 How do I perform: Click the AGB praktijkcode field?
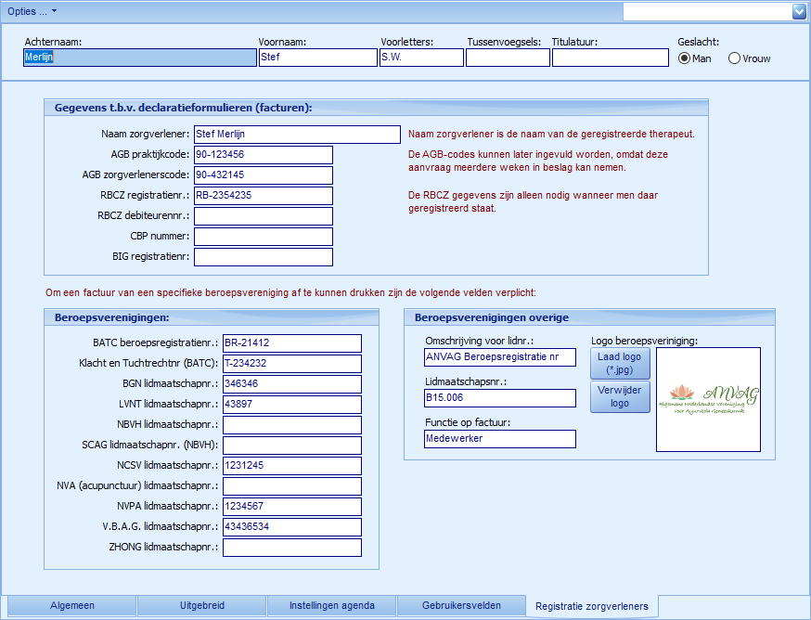coord(263,155)
